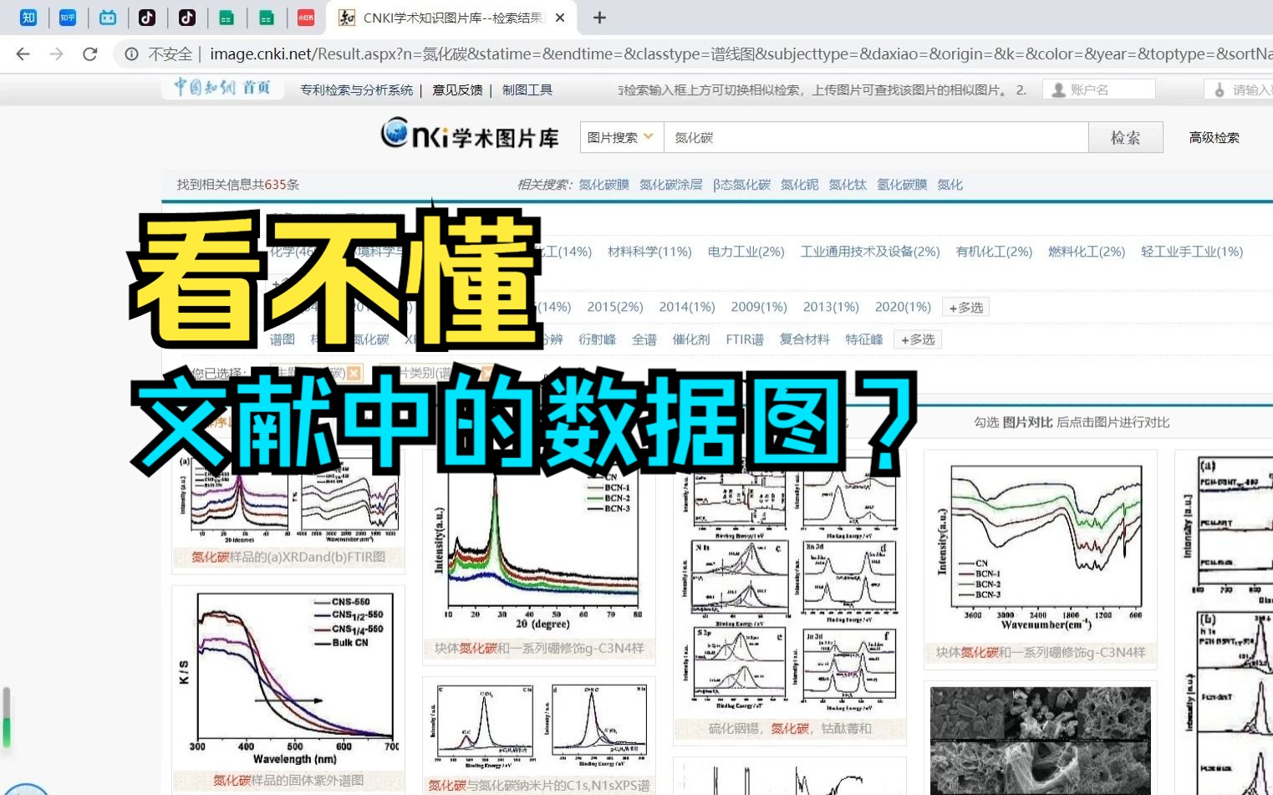Viewport: 1273px width, 795px height.
Task: Close the CNKI学术知识图片库 tab
Action: [560, 18]
